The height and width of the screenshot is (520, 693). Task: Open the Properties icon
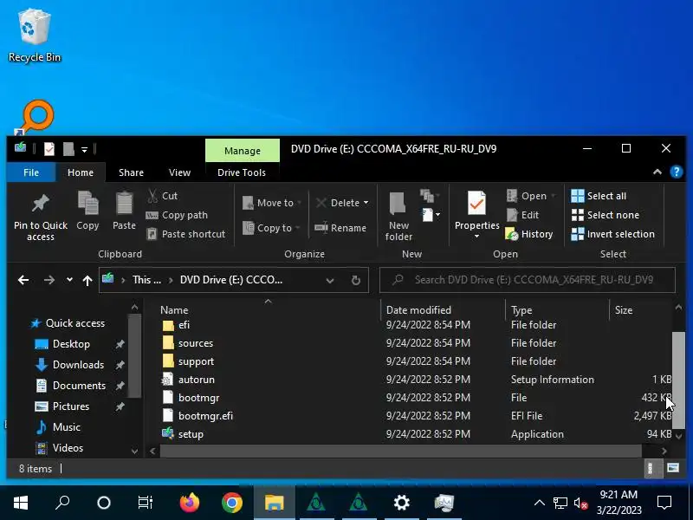point(477,204)
